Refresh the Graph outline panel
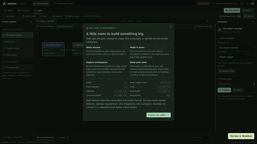257x144 pixels. click(x=31, y=22)
